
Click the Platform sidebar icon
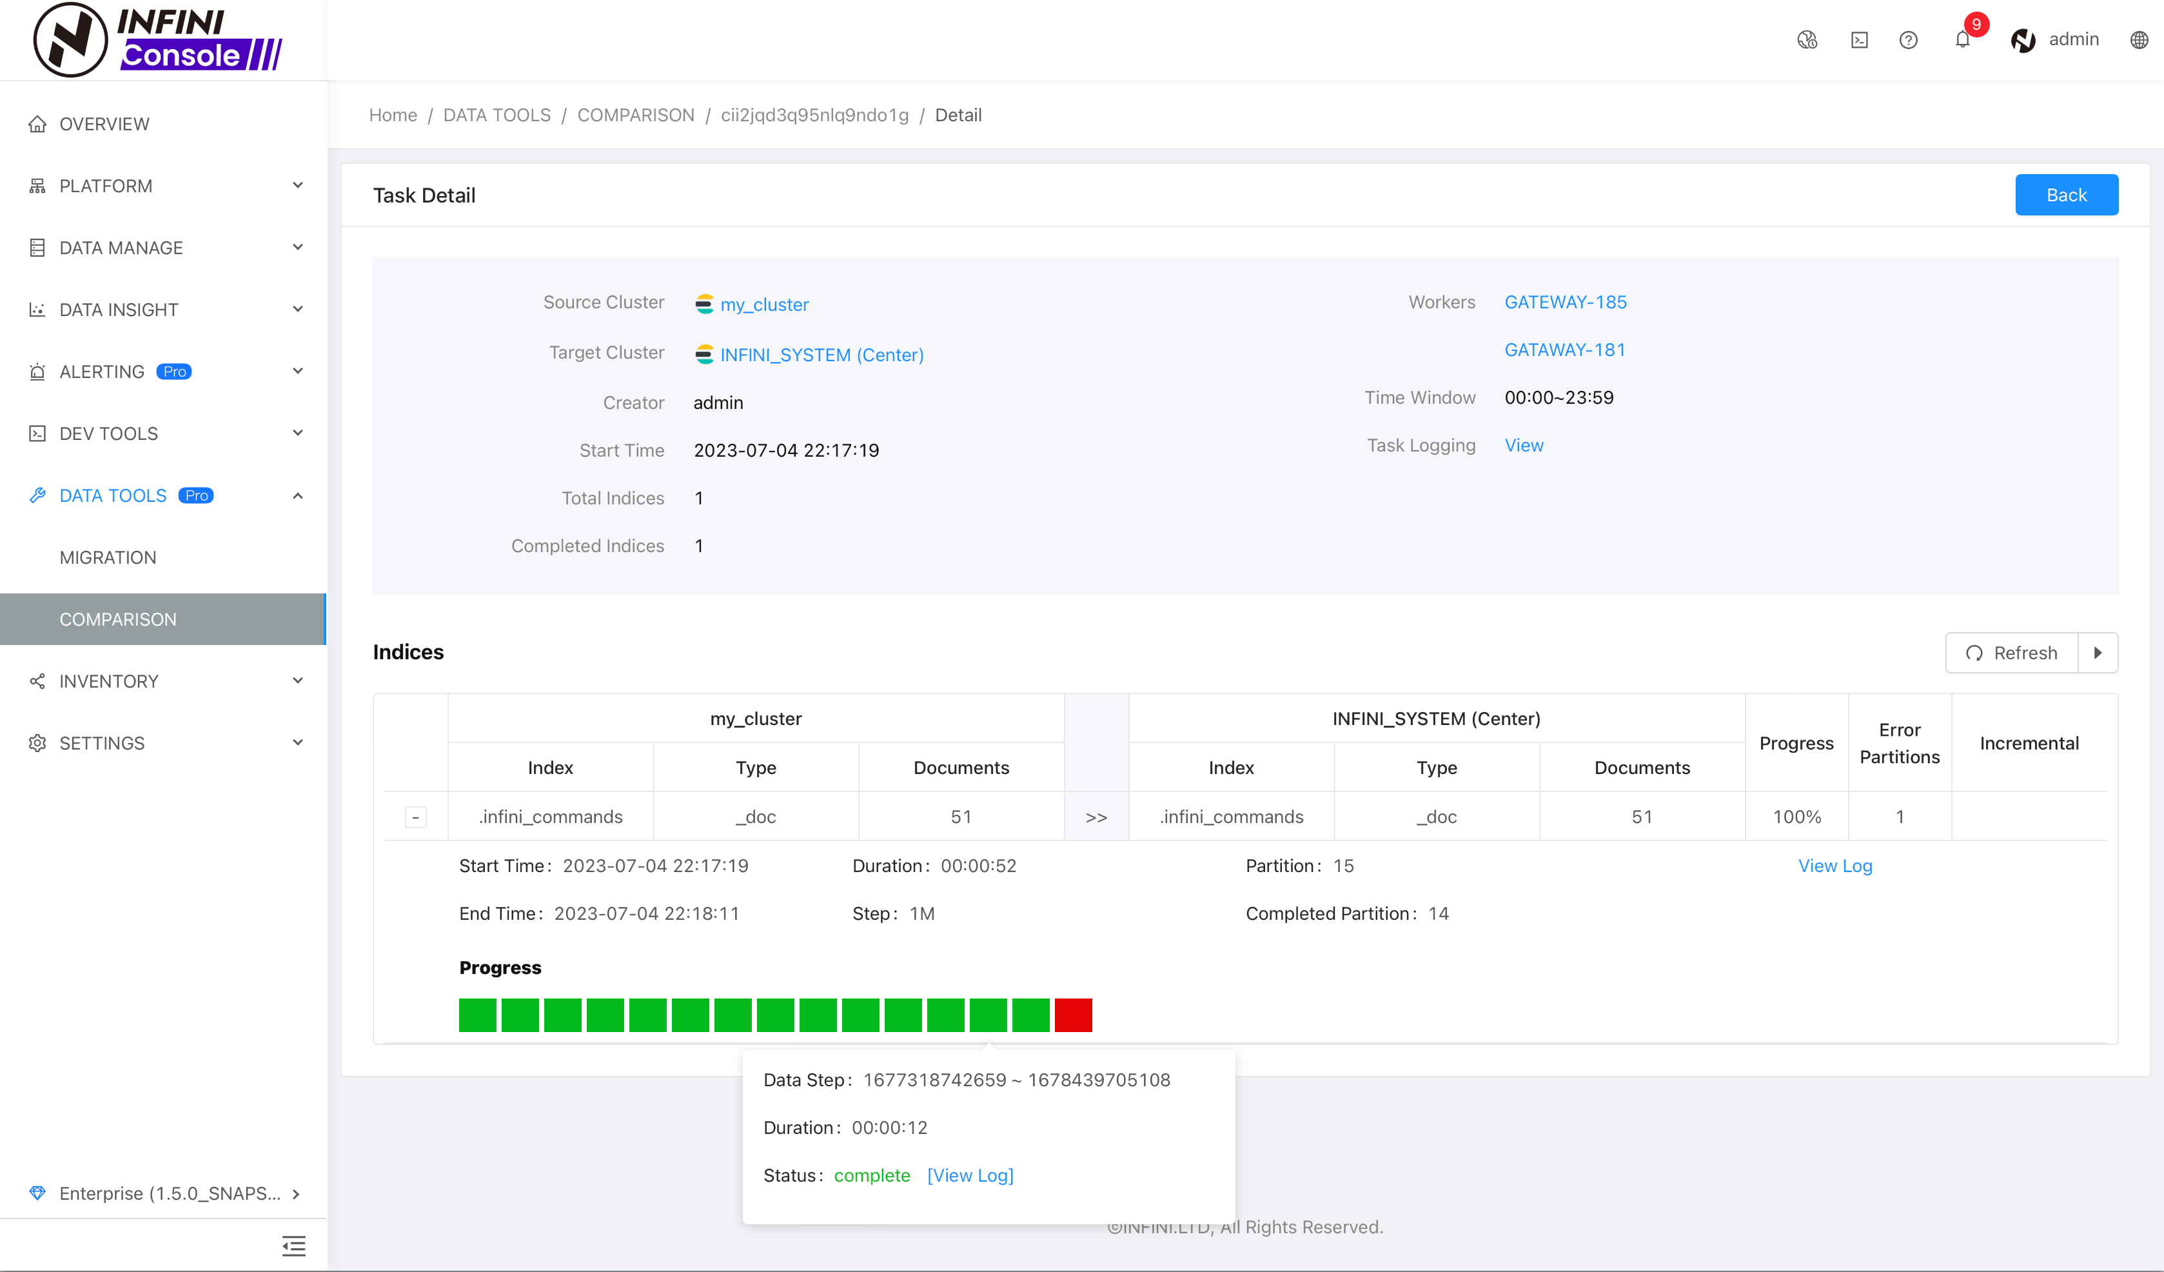[37, 186]
